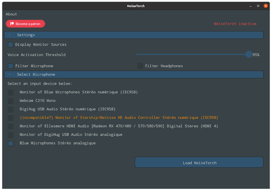Toggle Display Monitor Sources checkbox
This screenshot has height=191, width=272.
tap(11, 45)
